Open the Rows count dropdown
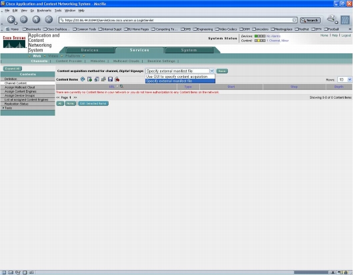This screenshot has width=354, height=276. [x=345, y=79]
